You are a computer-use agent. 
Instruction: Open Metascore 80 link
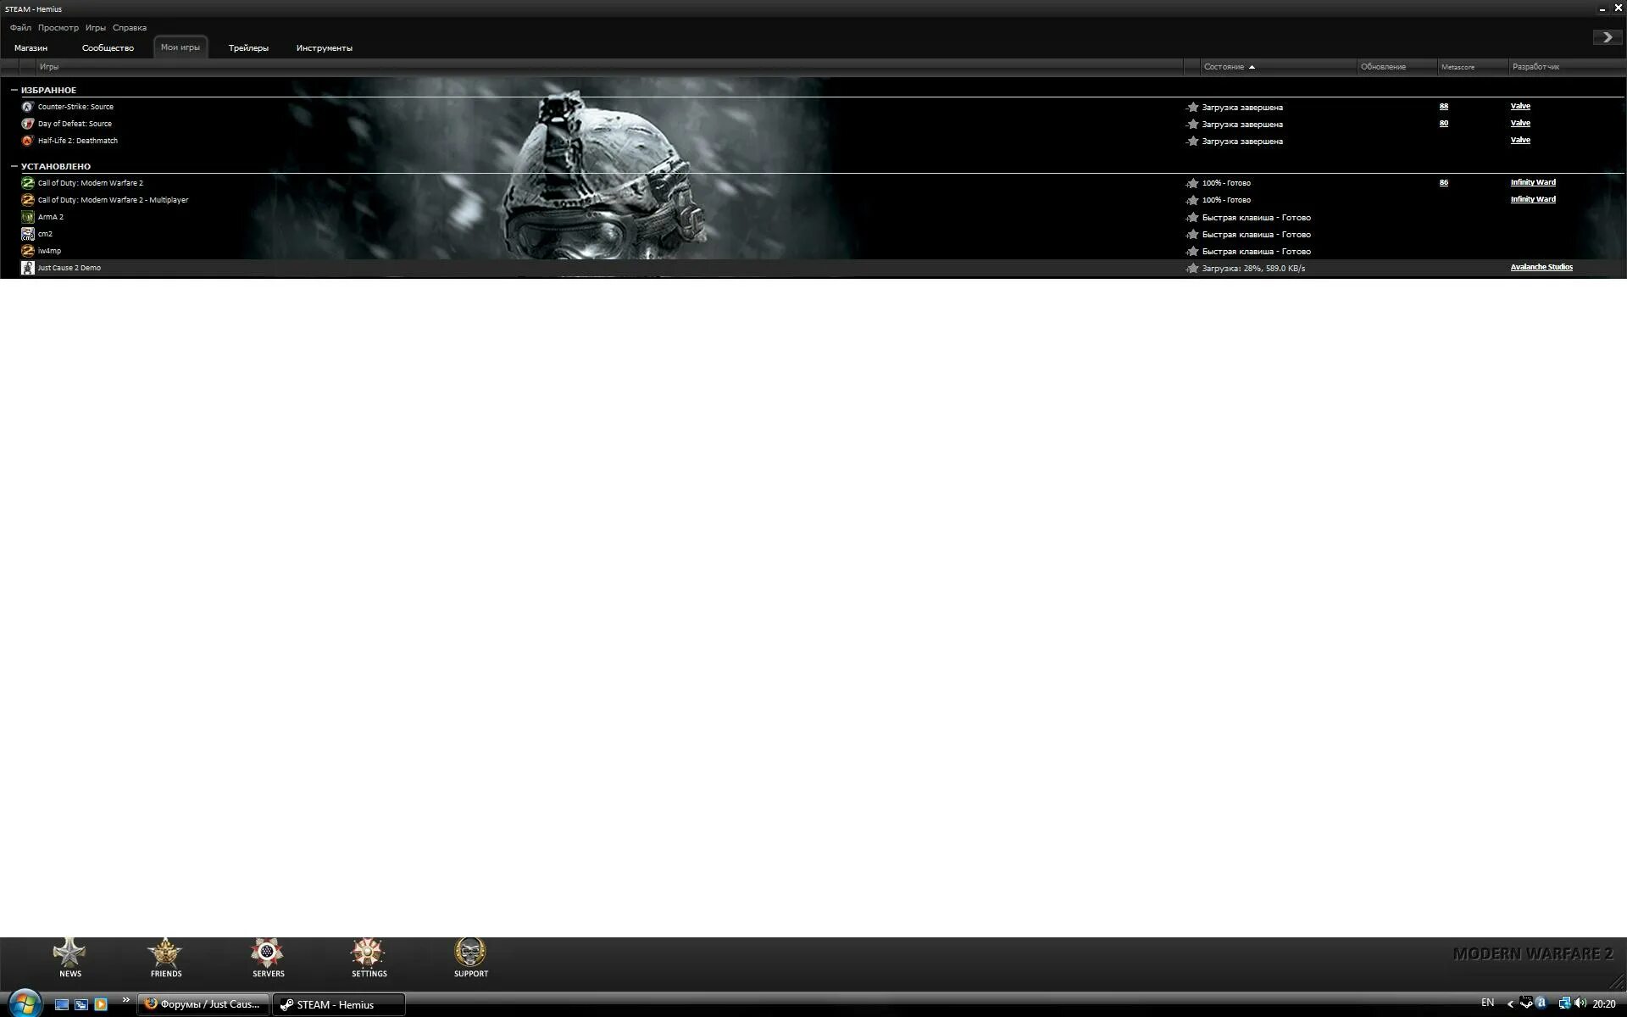click(1444, 123)
